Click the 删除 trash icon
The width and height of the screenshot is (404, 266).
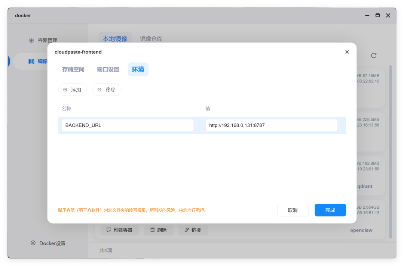click(x=153, y=230)
